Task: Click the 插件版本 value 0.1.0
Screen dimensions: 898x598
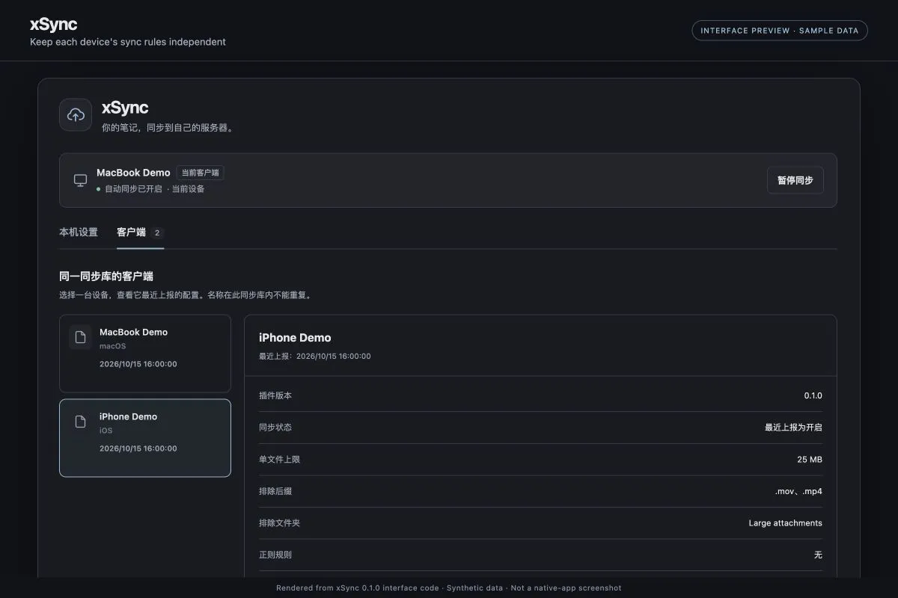Action: pyautogui.click(x=813, y=395)
